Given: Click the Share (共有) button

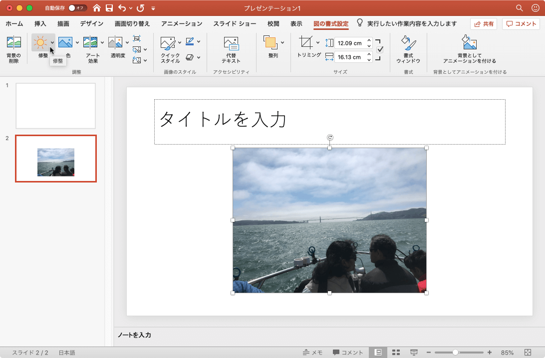Looking at the screenshot, I should click(x=484, y=24).
